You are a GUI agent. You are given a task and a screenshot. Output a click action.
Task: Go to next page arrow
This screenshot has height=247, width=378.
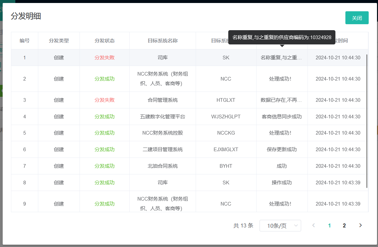(360, 225)
